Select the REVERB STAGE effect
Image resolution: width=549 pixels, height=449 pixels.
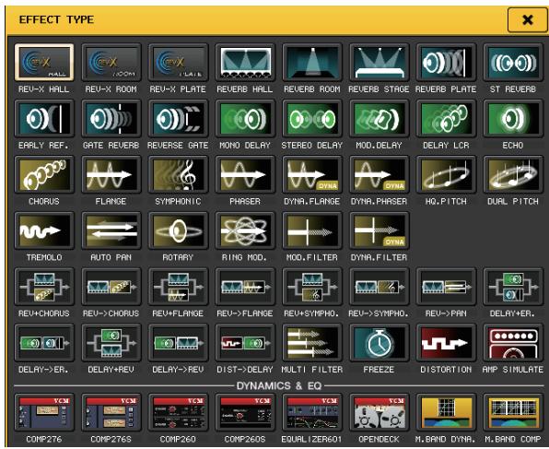(379, 63)
